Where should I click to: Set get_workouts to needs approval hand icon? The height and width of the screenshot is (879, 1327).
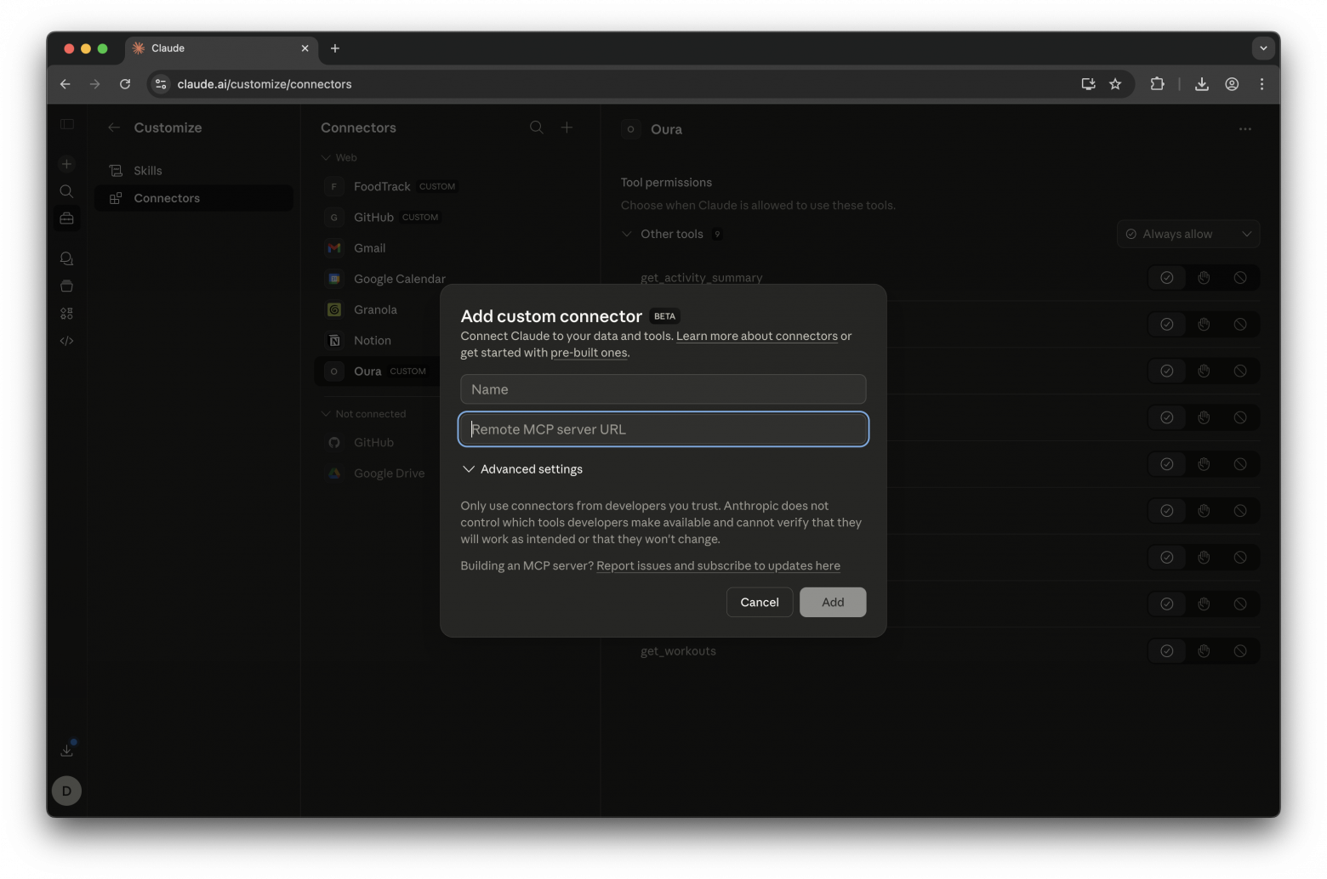1204,651
